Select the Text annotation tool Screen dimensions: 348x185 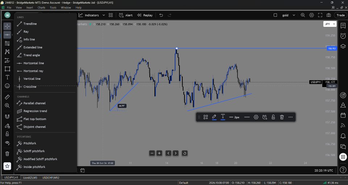pos(7,77)
